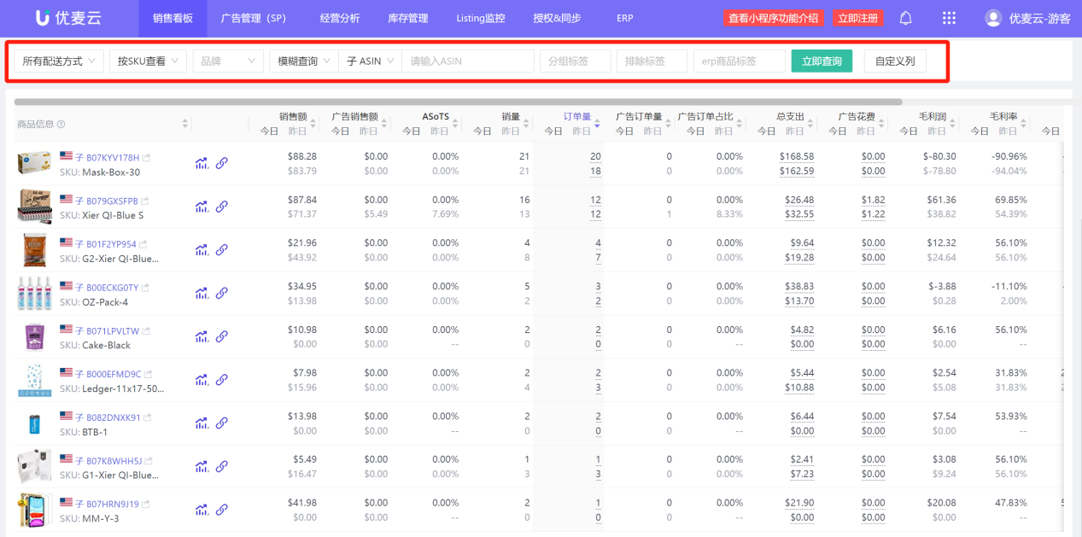Screen dimensions: 1082x537
Task: Open the notification bell in header
Action: click(906, 18)
